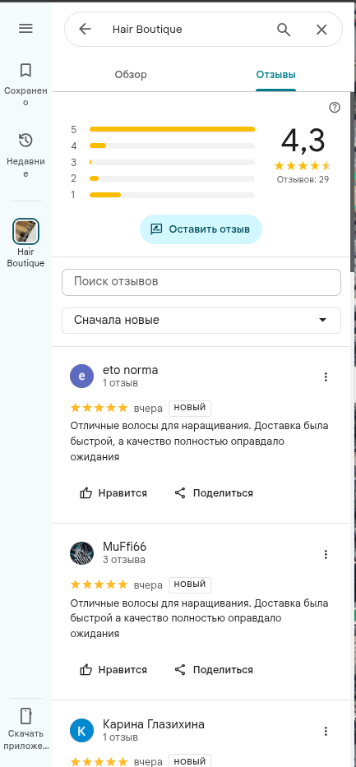The width and height of the screenshot is (356, 767).
Task: Filter by 2-star rating bar
Action: point(172,178)
